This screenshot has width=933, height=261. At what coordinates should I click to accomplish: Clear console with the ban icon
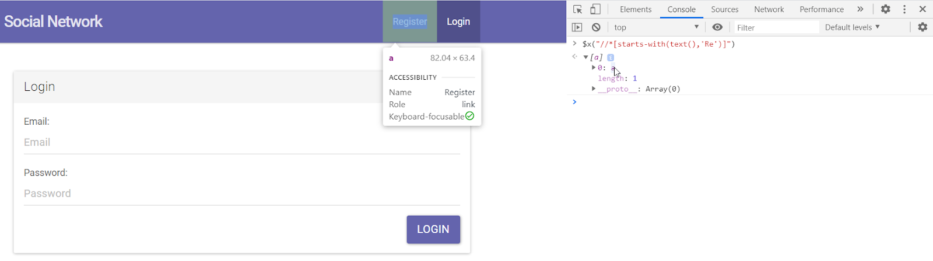point(596,27)
